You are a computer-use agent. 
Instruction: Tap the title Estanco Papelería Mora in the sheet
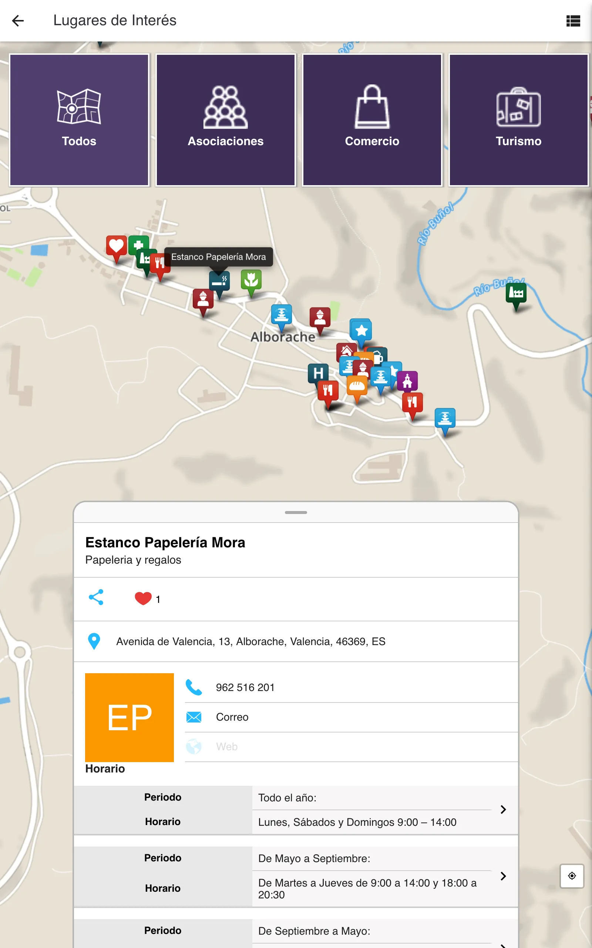[165, 543]
